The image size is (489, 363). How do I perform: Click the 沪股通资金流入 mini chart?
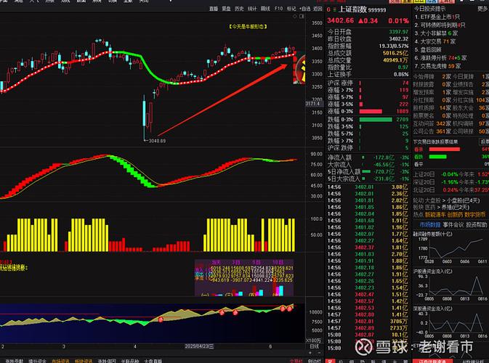pyautogui.click(x=450, y=286)
